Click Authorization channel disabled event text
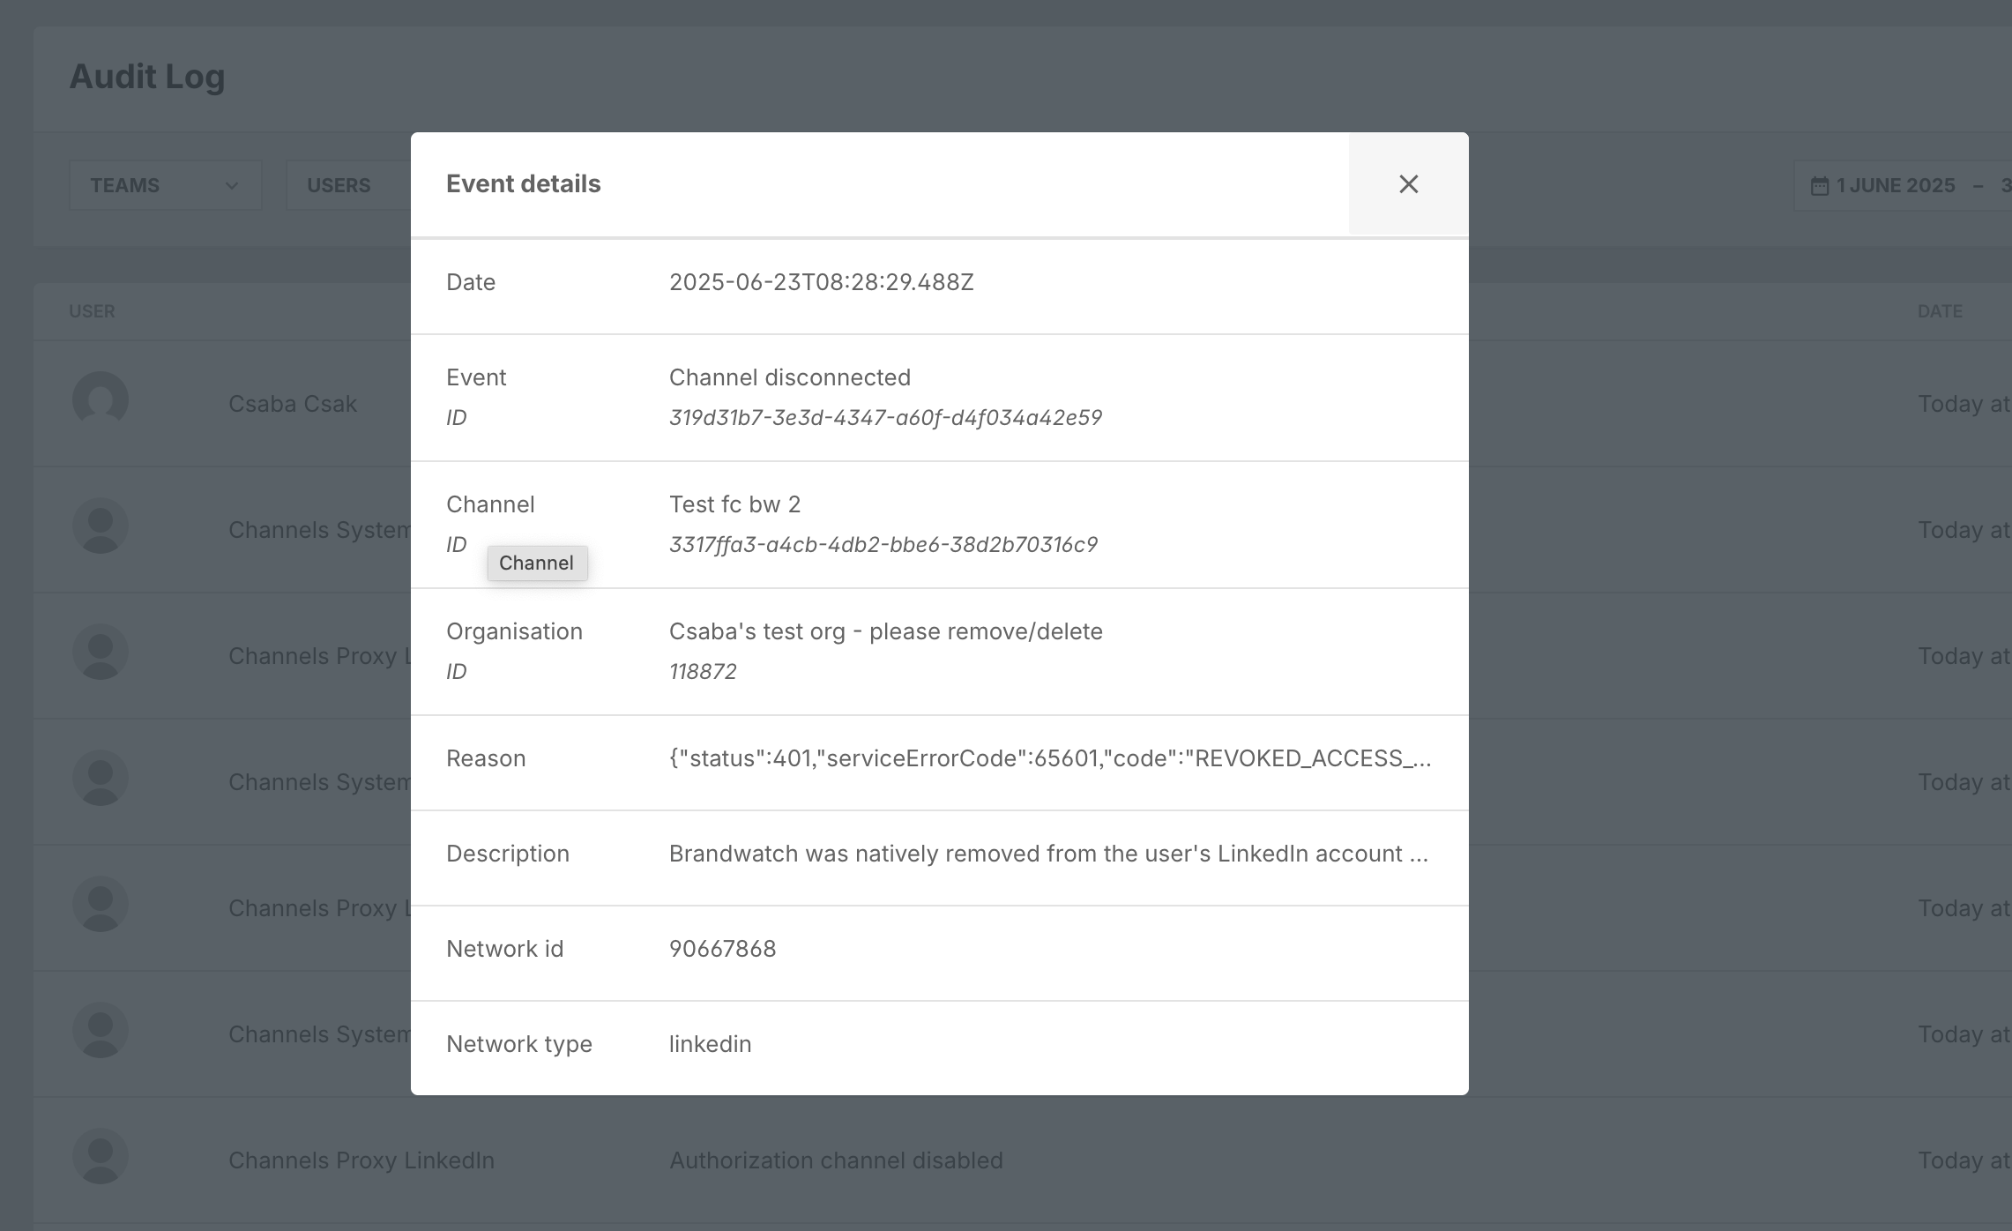2012x1231 pixels. click(x=836, y=1160)
